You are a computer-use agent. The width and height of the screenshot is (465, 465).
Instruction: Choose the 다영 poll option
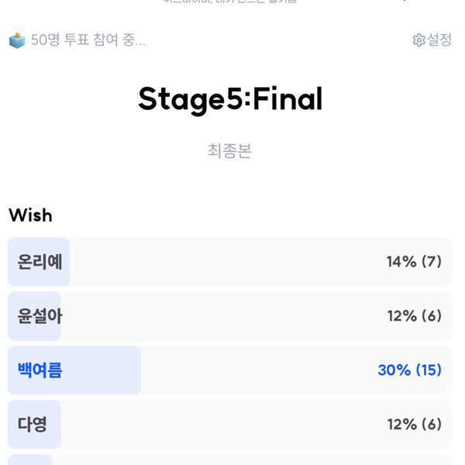[230, 425]
